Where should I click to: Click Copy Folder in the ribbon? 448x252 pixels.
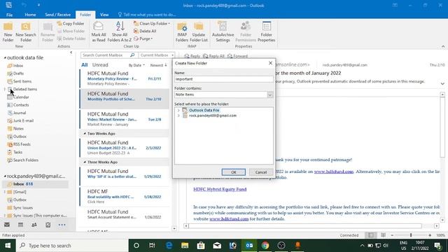[71, 23]
